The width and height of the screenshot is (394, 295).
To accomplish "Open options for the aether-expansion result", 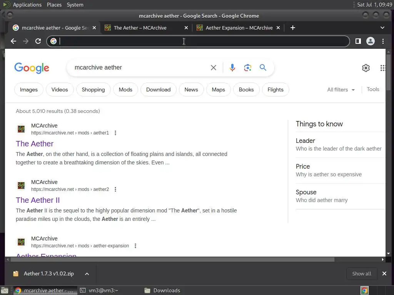I will click(135, 246).
